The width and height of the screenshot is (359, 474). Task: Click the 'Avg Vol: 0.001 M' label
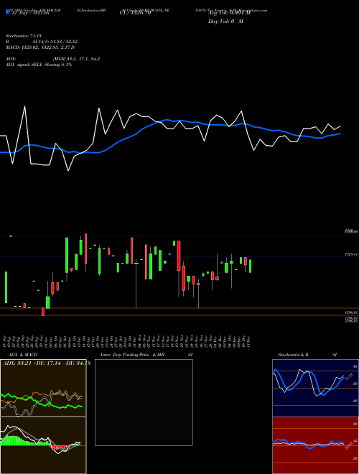[x=229, y=13]
